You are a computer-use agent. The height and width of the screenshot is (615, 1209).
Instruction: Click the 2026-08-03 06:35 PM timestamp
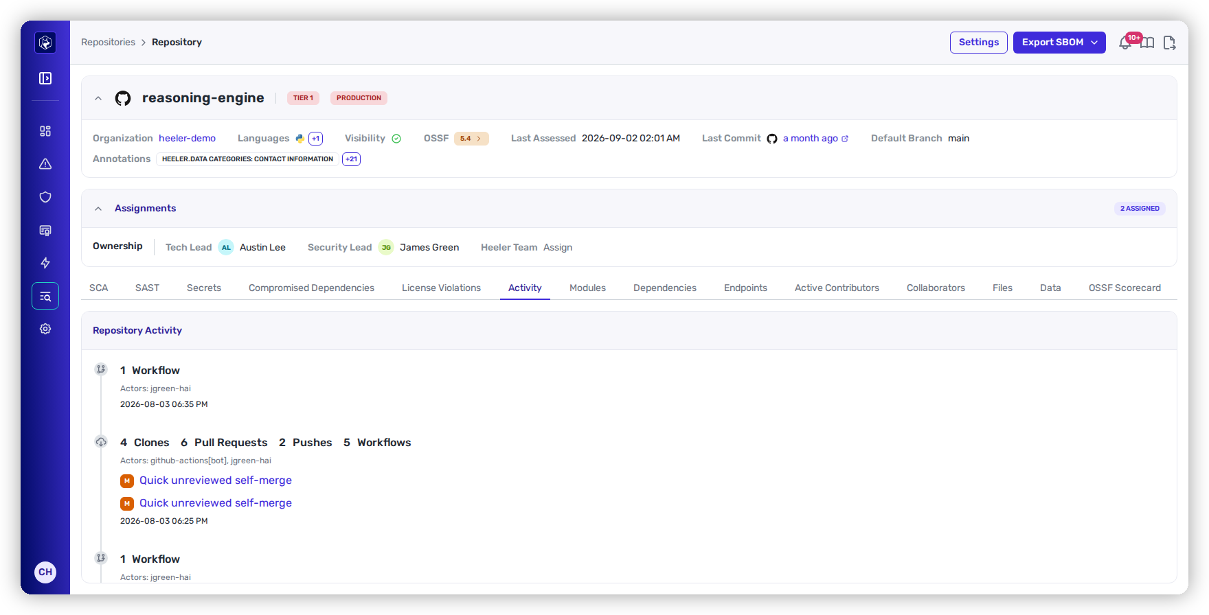pyautogui.click(x=164, y=404)
